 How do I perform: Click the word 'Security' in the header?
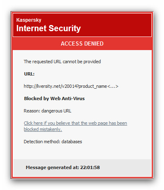(65, 28)
